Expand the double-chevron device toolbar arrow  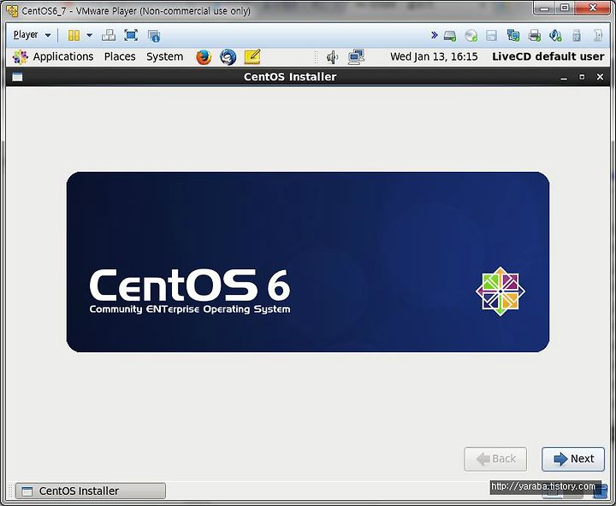[x=434, y=35]
